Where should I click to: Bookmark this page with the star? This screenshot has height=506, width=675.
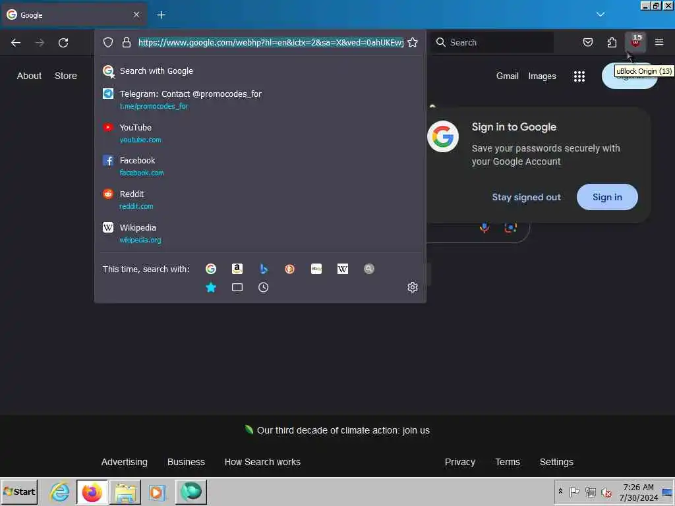pyautogui.click(x=413, y=42)
